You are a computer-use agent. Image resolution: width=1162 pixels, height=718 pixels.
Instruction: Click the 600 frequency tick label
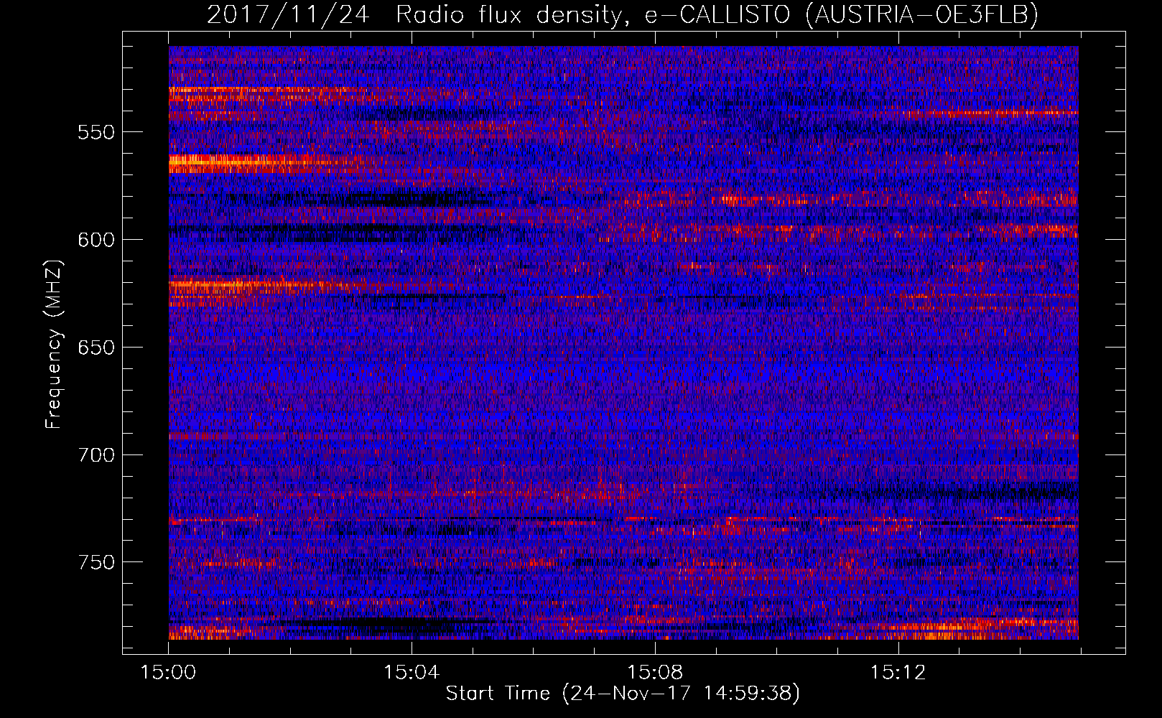coord(97,240)
